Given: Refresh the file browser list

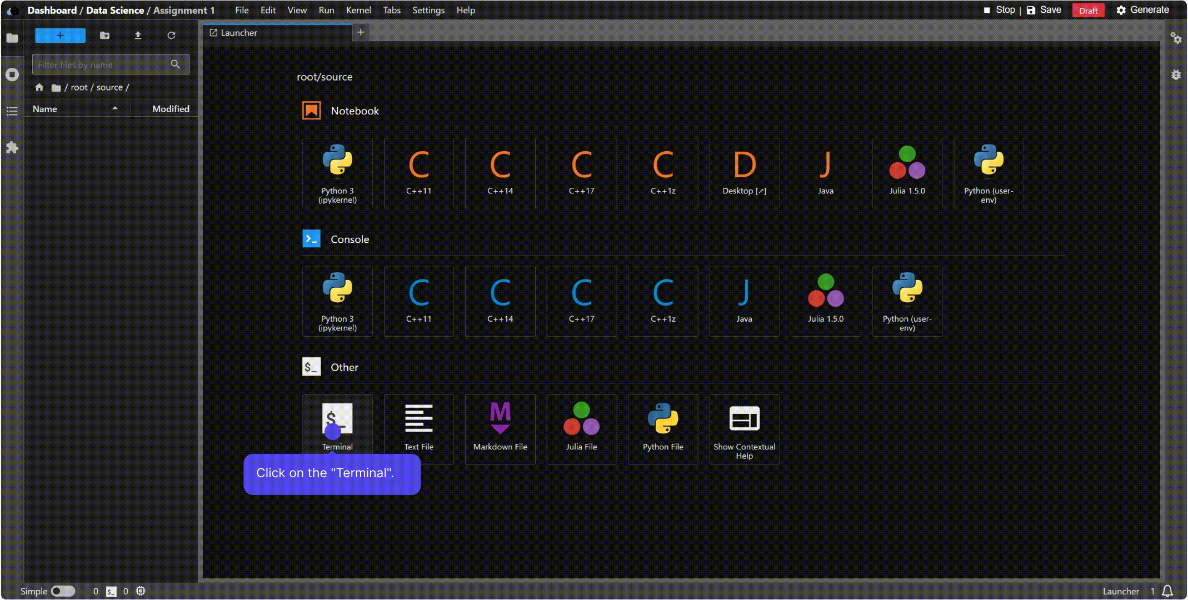Looking at the screenshot, I should 171,36.
